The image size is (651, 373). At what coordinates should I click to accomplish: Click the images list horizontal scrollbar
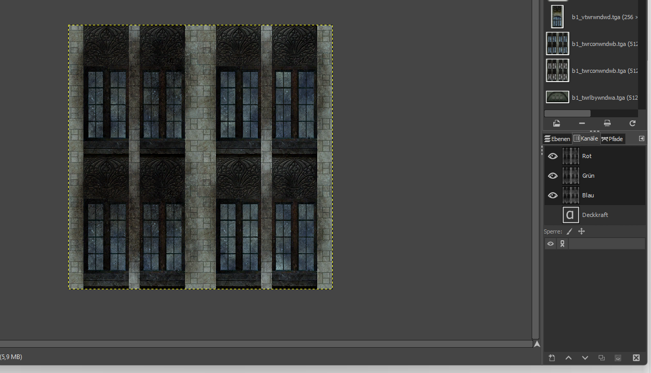coord(567,113)
